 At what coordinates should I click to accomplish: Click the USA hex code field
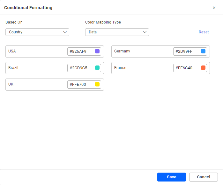(80, 51)
